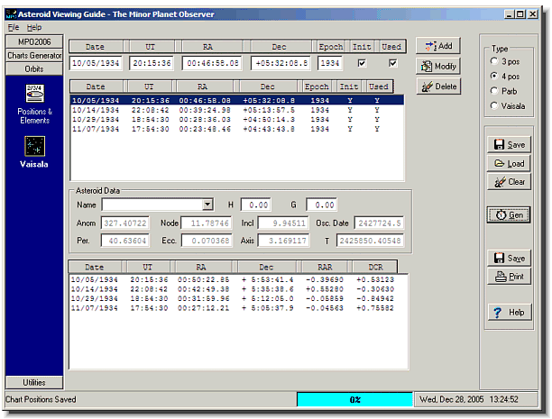Click the Node field 11.78746
Image resolution: width=552 pixels, height=419 pixels.
pyautogui.click(x=207, y=223)
